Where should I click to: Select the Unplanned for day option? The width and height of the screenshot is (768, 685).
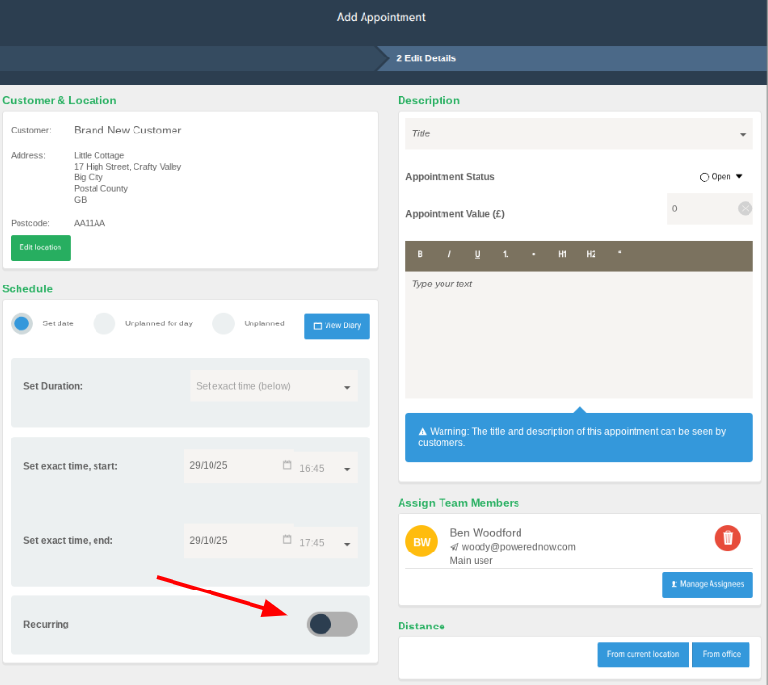click(104, 323)
